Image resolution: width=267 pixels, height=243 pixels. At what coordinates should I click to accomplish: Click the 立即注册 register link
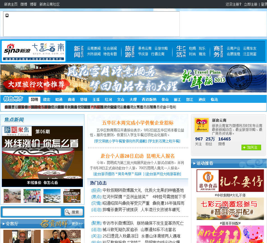(250, 4)
